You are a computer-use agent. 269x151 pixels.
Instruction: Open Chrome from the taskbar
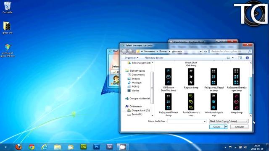(32, 147)
